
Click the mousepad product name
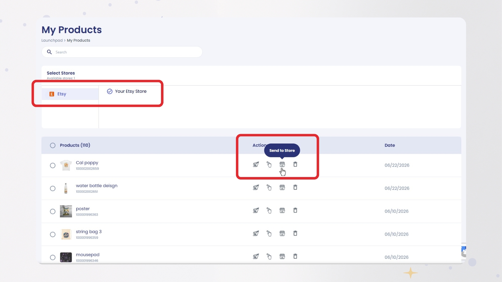(x=88, y=255)
